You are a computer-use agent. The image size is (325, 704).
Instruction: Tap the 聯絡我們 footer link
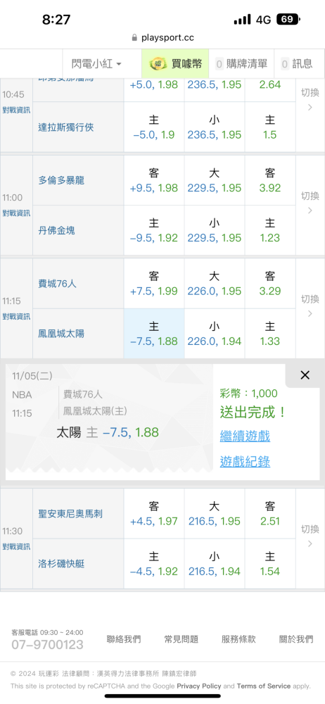pyautogui.click(x=123, y=639)
